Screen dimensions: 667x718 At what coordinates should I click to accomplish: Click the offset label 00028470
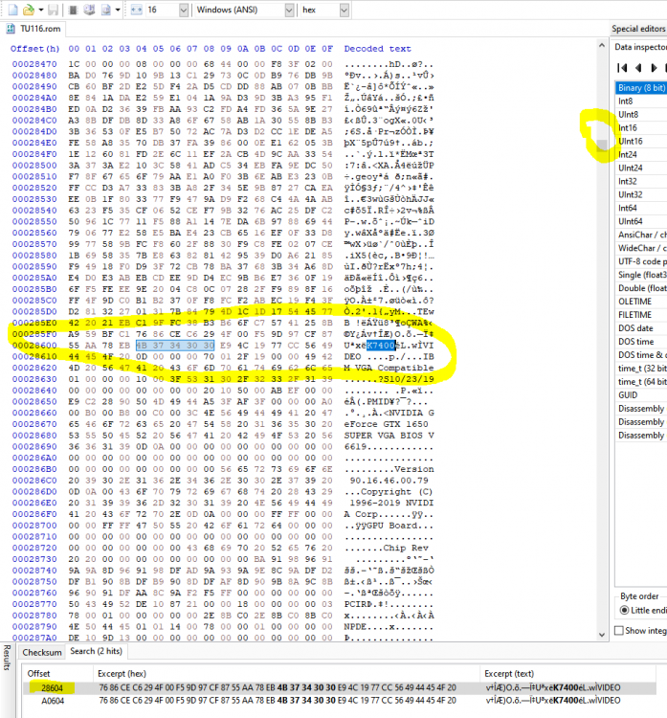[34, 64]
